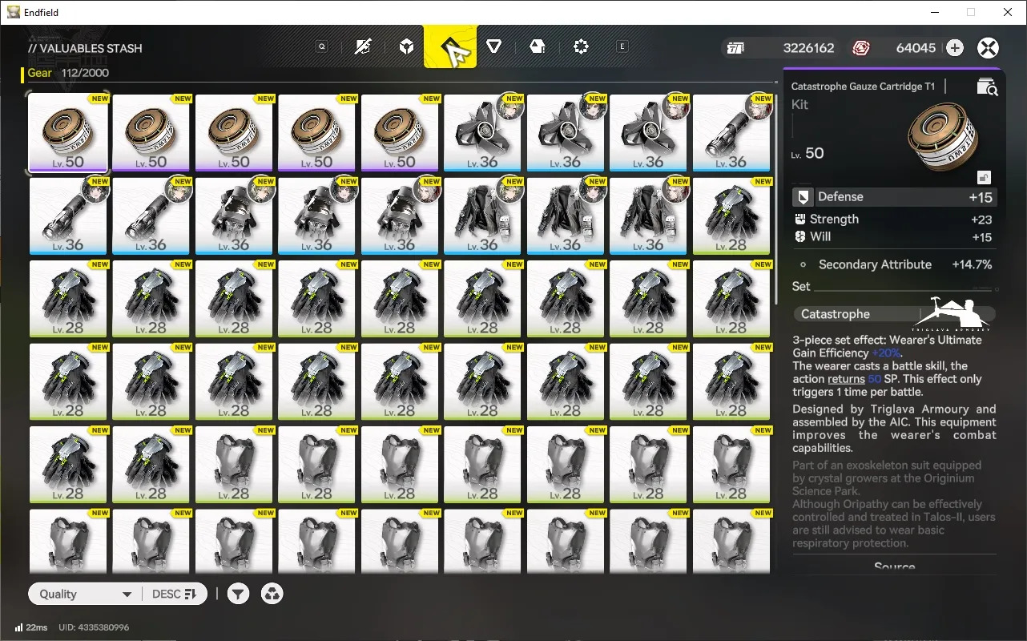1027x641 pixels.
Task: Click the E next-tab key hint
Action: 622,47
